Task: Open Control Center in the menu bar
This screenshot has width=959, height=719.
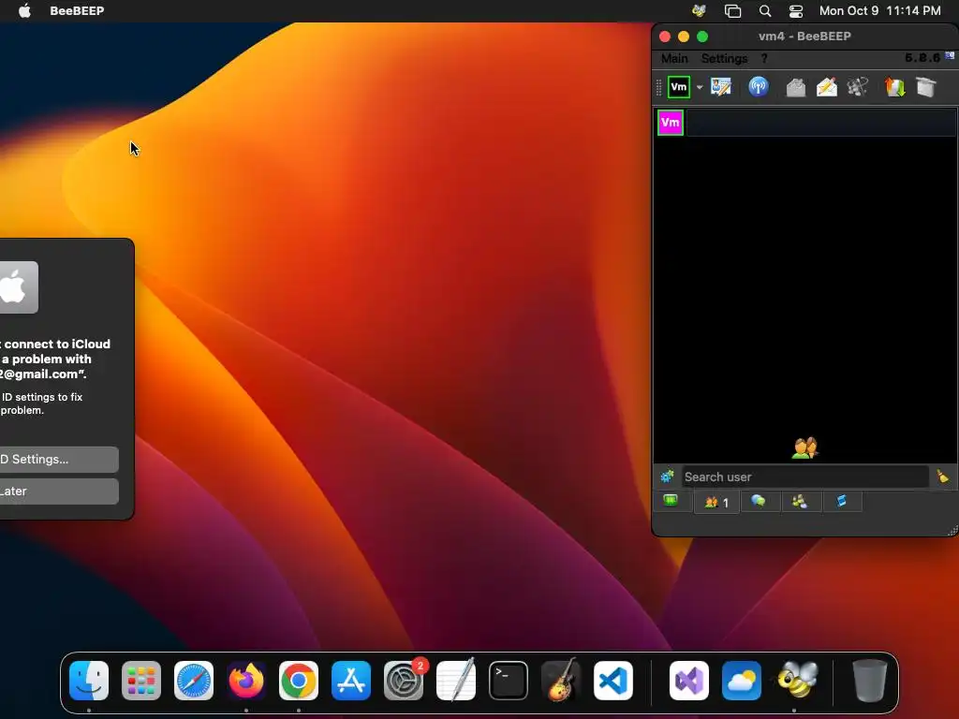Action: (x=796, y=10)
